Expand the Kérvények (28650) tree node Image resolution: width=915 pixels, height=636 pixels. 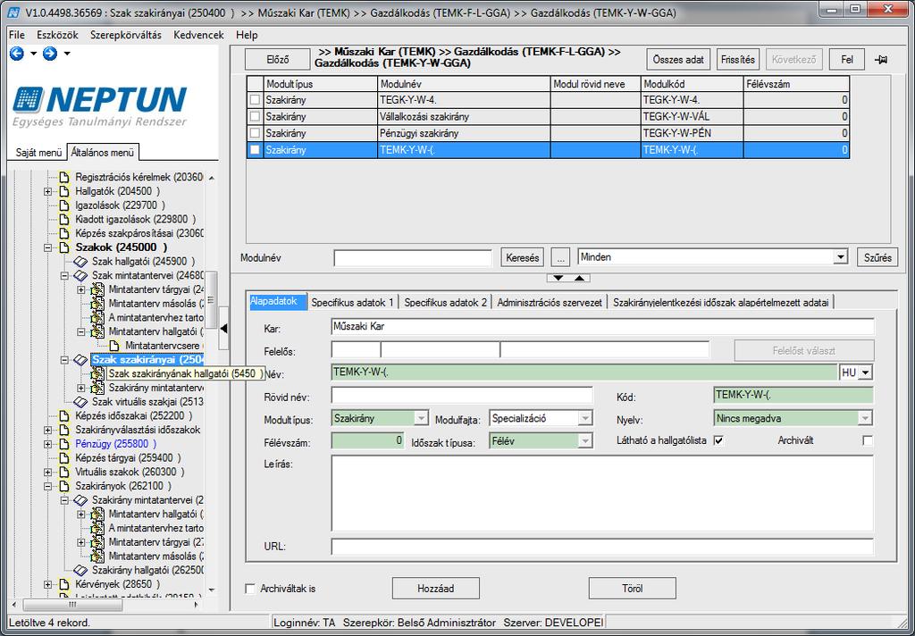[48, 584]
